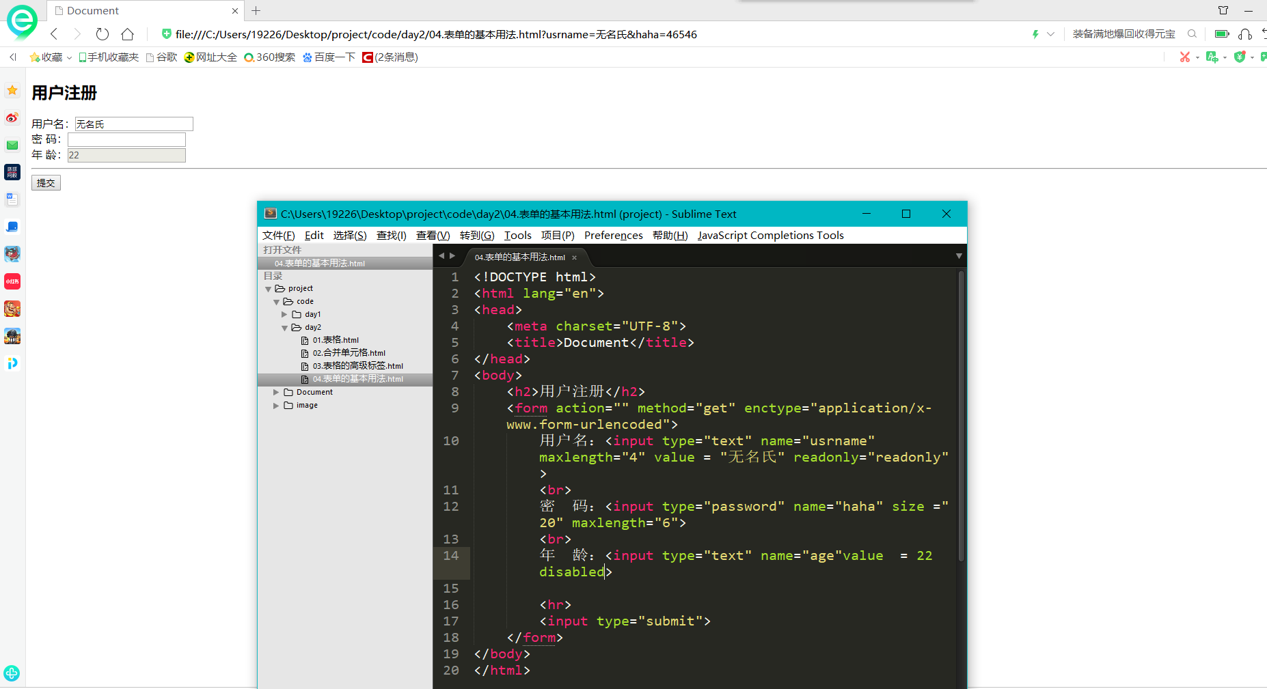
Task: Click the 提交 submit button
Action: [x=46, y=183]
